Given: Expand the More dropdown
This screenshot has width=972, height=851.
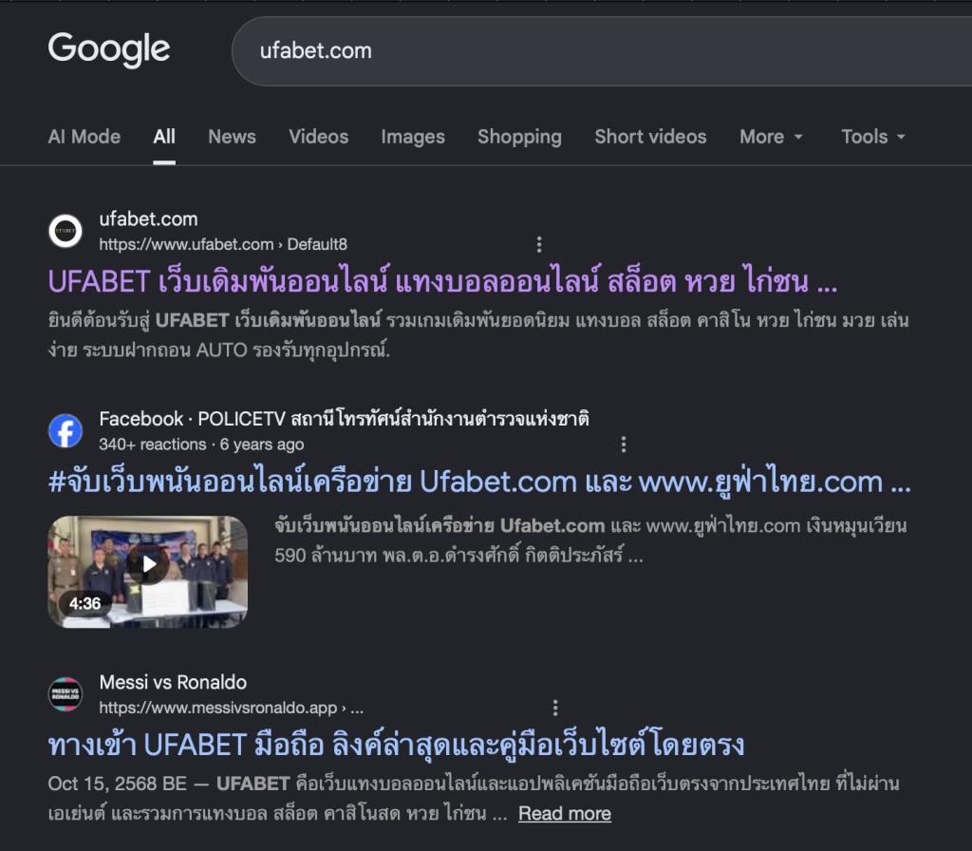Looking at the screenshot, I should [x=771, y=137].
